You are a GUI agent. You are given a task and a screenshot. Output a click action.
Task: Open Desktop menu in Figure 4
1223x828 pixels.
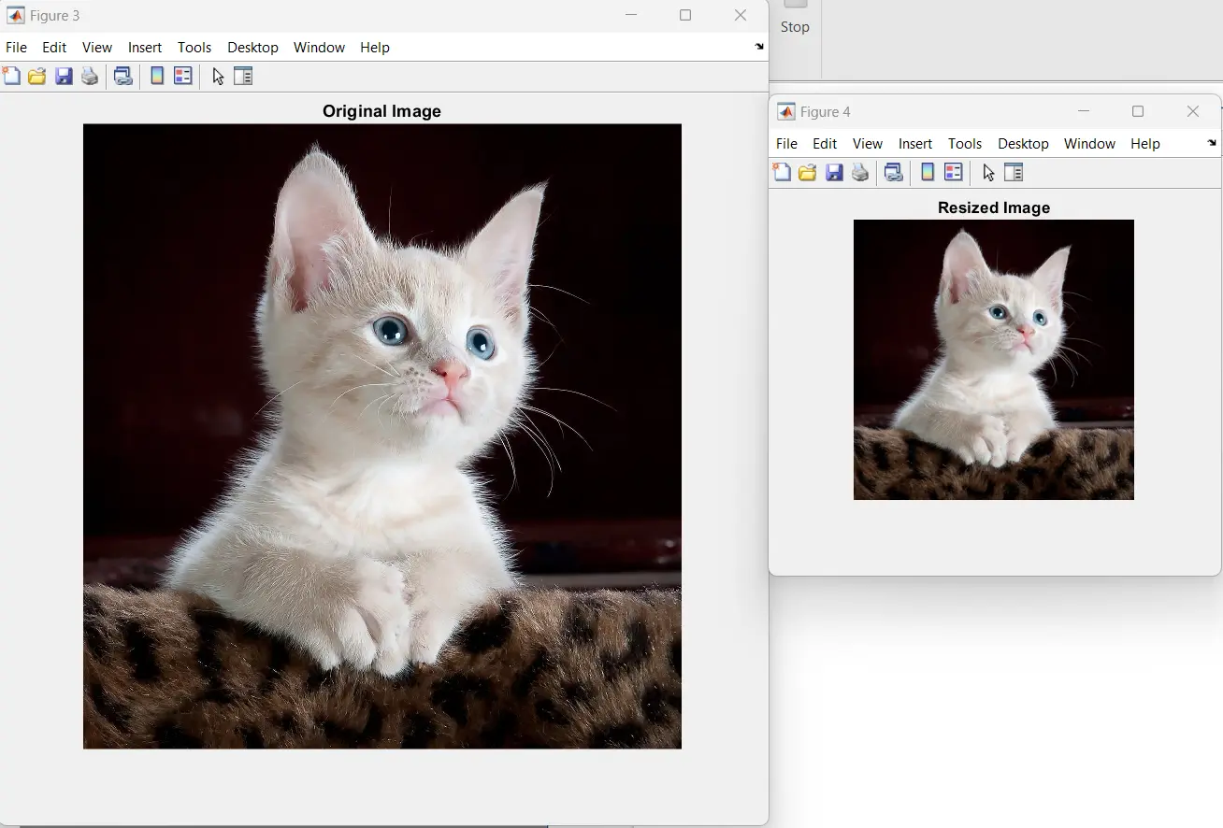point(1023,144)
